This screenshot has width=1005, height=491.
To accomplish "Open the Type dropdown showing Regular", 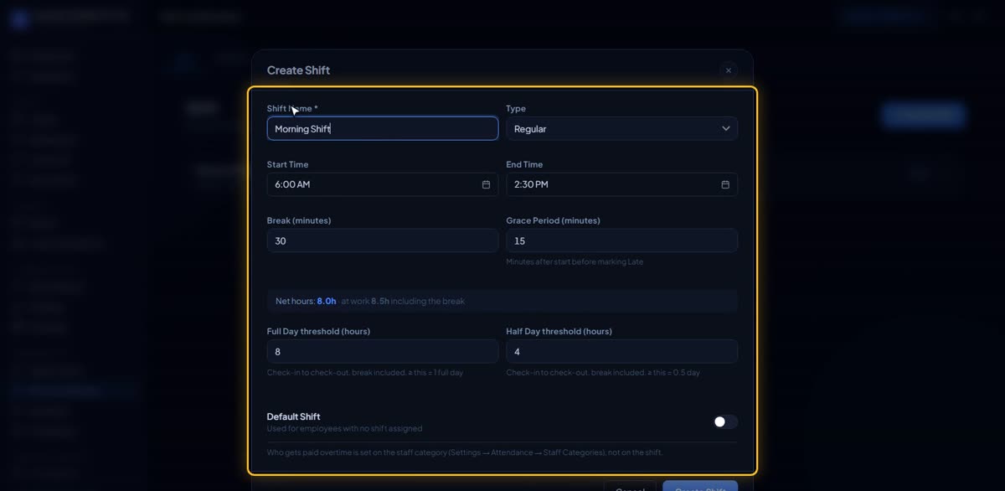I will click(621, 128).
